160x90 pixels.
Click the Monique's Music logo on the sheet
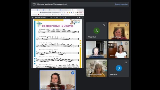click(75, 22)
